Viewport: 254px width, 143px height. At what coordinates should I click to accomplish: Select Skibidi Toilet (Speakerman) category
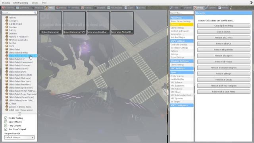[x=21, y=87]
